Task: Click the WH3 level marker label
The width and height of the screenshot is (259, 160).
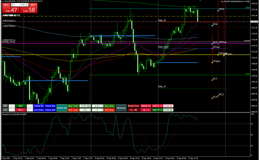Action: pyautogui.click(x=221, y=9)
